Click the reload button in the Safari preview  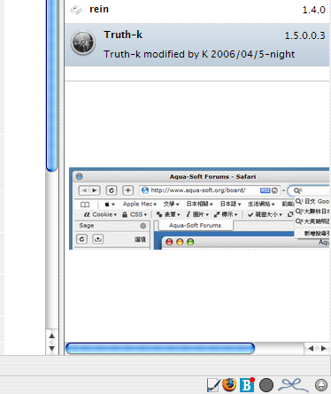pyautogui.click(x=112, y=190)
